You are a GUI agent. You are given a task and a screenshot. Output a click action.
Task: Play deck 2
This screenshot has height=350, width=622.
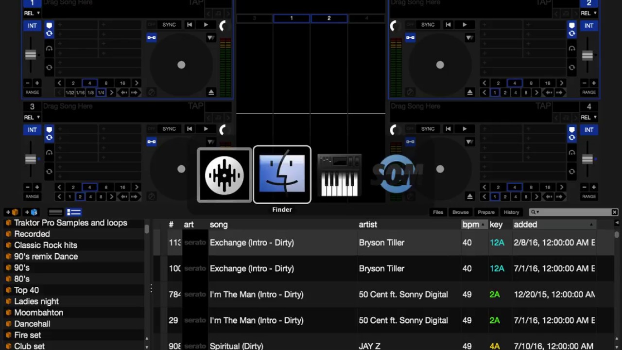tap(465, 25)
